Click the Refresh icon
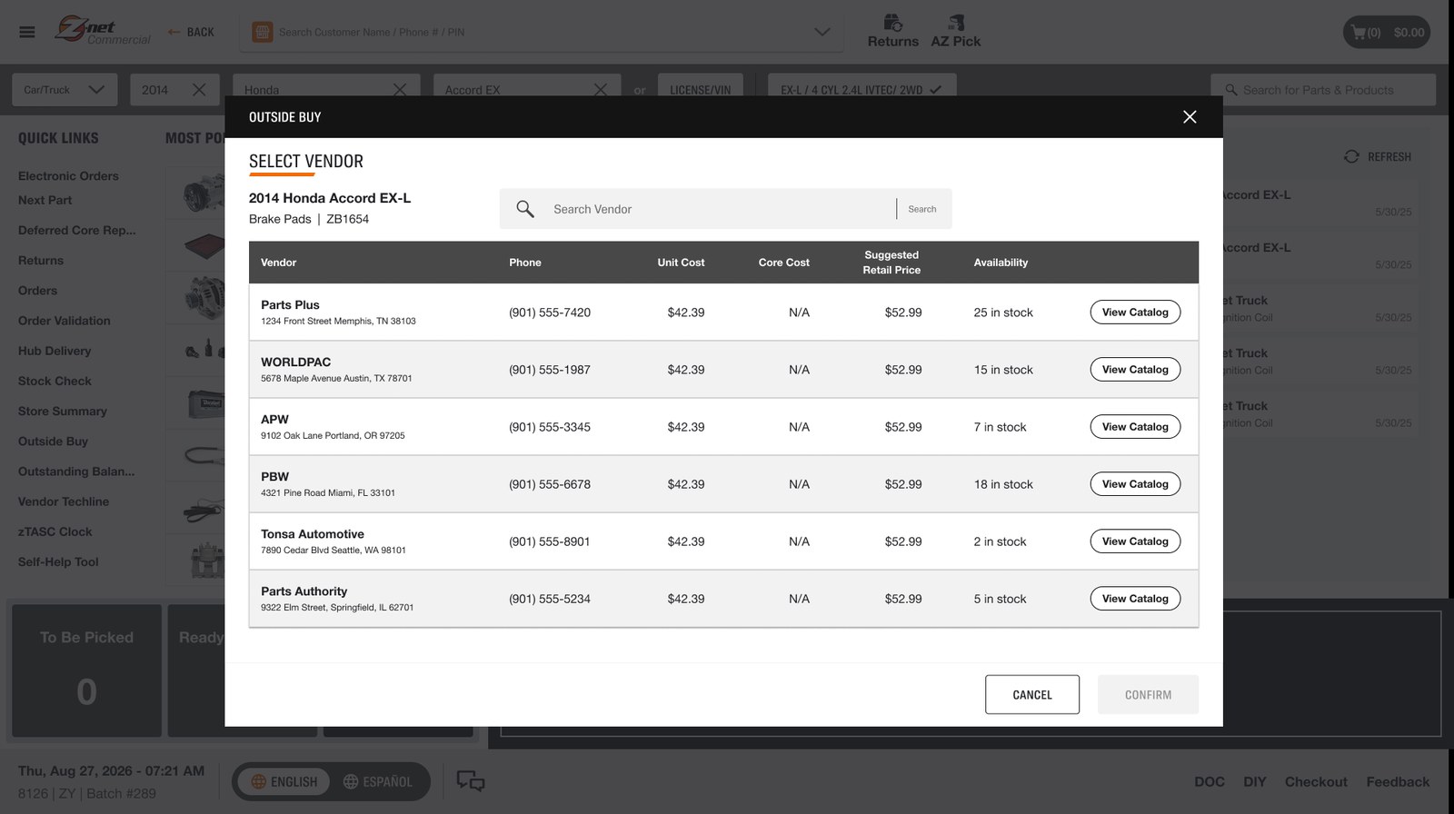 [x=1351, y=156]
